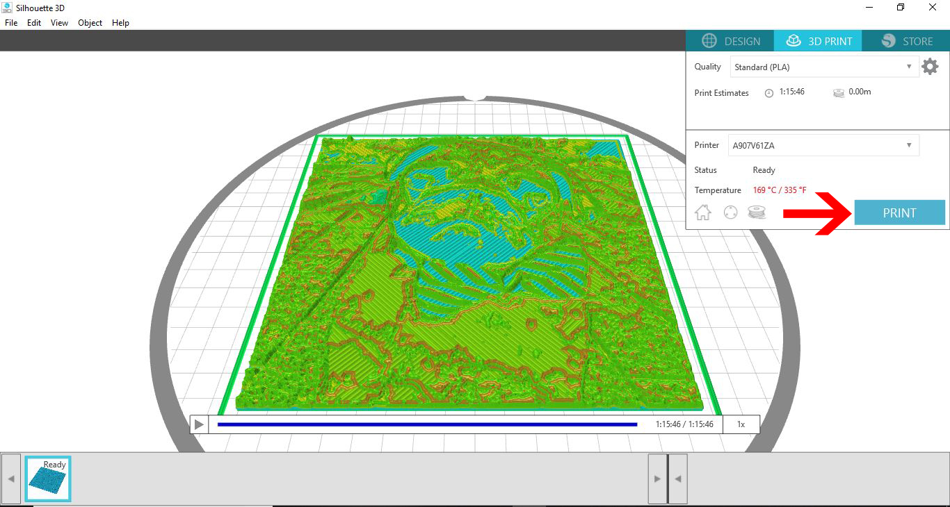Click the home printer icon
The width and height of the screenshot is (950, 507).
point(703,213)
